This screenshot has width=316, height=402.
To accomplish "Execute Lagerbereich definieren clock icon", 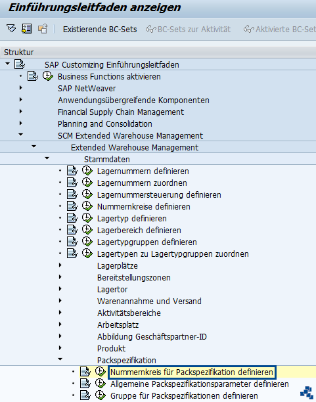I will 87,229.
